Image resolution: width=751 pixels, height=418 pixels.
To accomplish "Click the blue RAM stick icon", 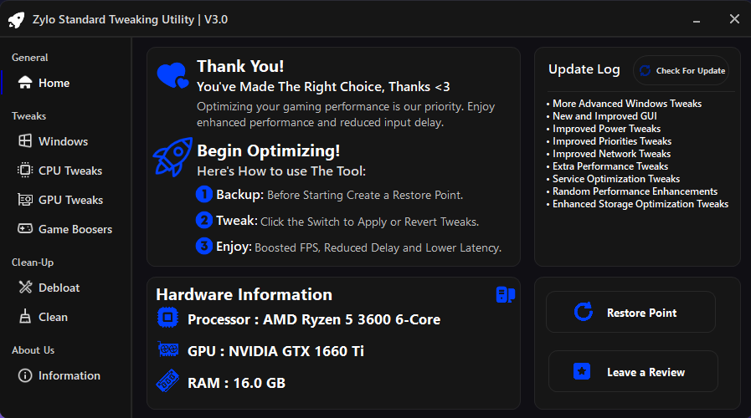I will click(167, 380).
